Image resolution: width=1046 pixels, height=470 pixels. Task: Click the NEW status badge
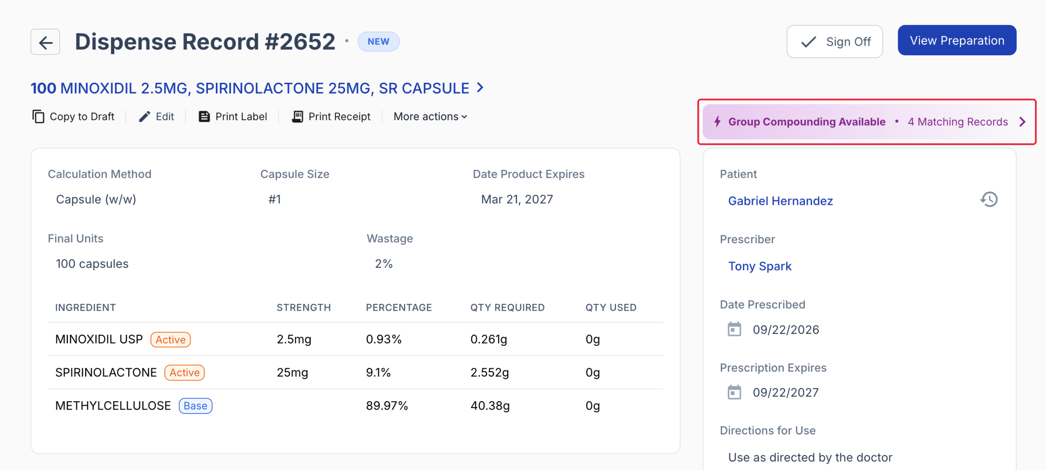pos(378,41)
